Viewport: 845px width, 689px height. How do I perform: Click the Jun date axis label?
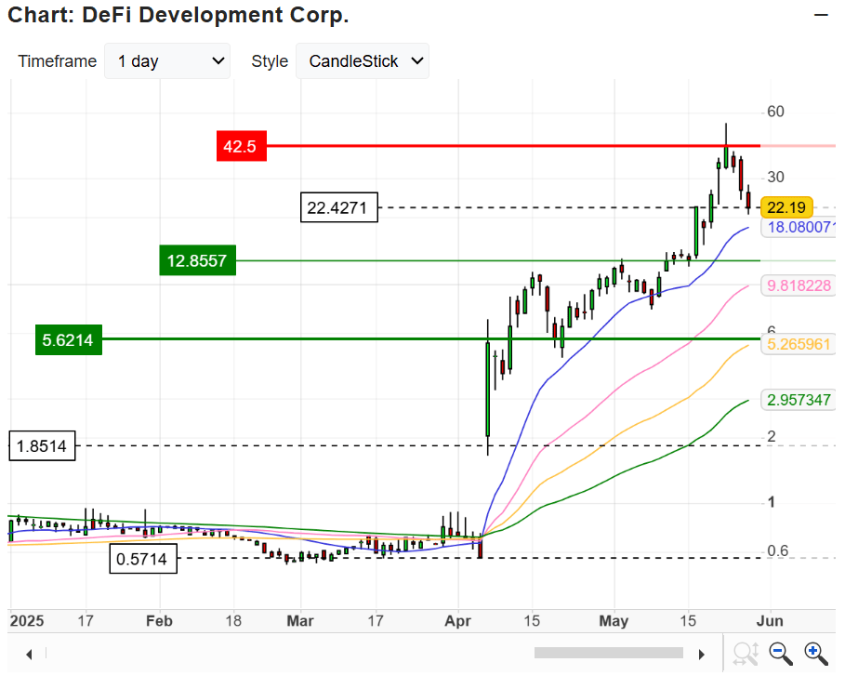tap(770, 621)
